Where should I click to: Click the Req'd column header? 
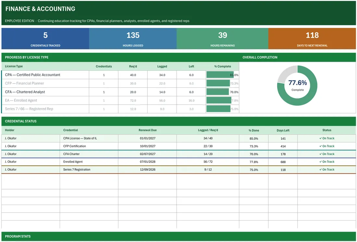pos(133,66)
